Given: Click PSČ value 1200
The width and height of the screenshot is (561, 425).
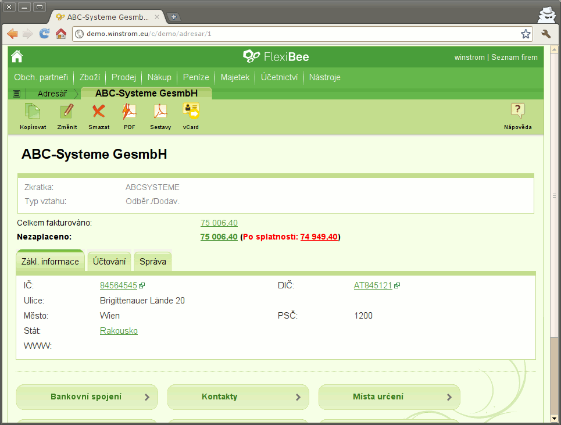Looking at the screenshot, I should 363,316.
